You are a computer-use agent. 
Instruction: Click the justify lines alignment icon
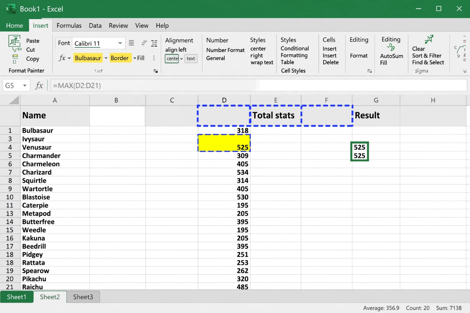131,43
